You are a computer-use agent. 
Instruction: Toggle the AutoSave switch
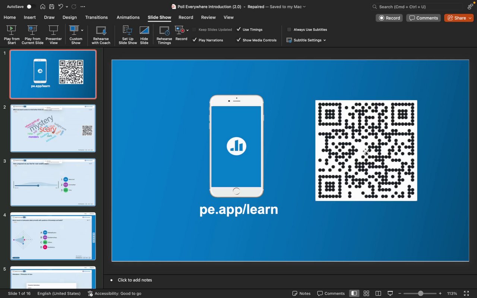31,7
